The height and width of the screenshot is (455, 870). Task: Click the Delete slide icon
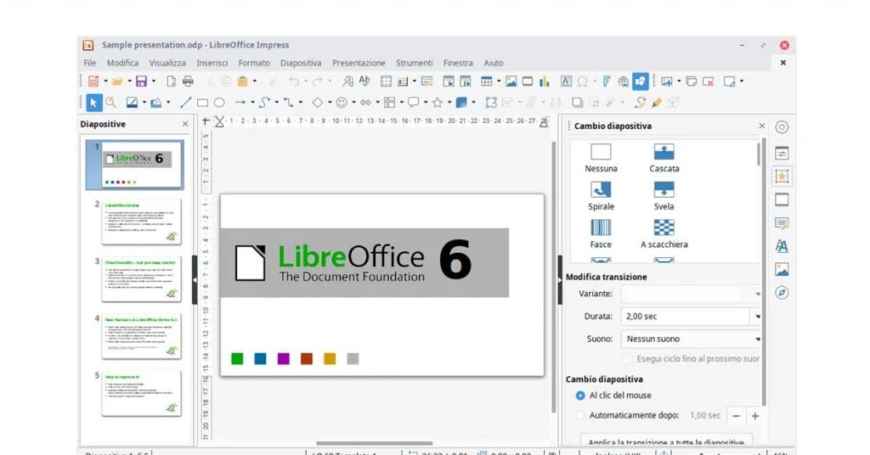click(708, 81)
